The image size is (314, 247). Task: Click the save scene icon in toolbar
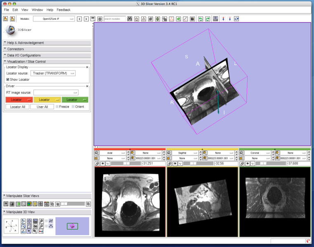pos(12,19)
